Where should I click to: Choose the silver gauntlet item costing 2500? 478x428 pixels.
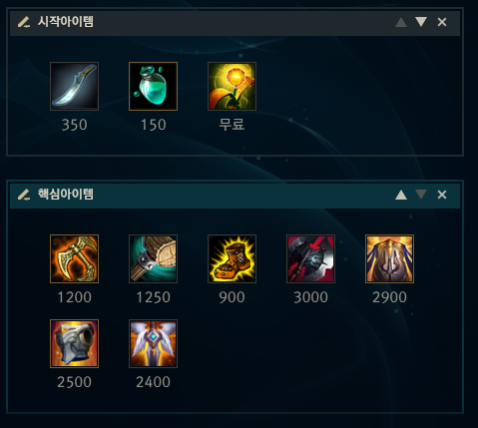[x=74, y=343]
